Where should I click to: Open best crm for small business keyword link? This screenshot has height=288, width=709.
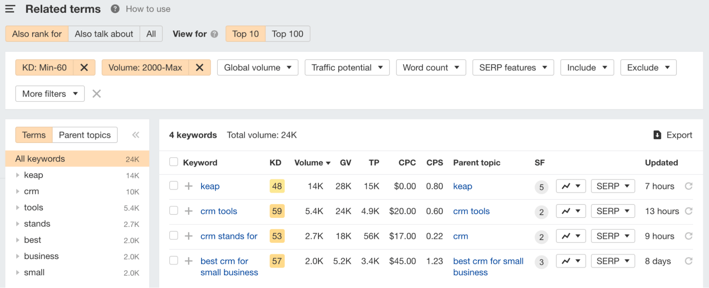pos(229,267)
